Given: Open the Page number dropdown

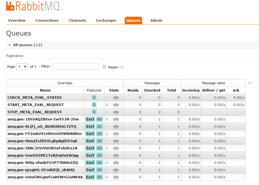Looking at the screenshot, I should click(x=22, y=67).
